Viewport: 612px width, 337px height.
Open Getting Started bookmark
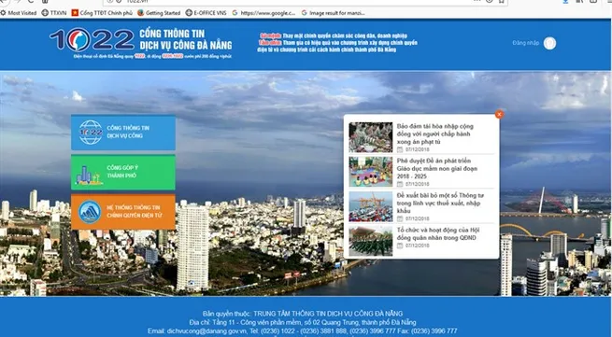pyautogui.click(x=159, y=13)
